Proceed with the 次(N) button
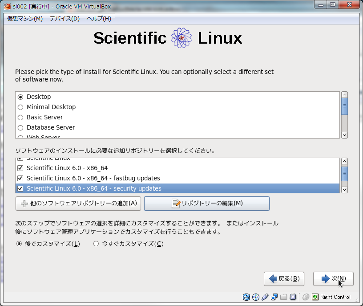The height and width of the screenshot is (306, 363). (x=333, y=279)
